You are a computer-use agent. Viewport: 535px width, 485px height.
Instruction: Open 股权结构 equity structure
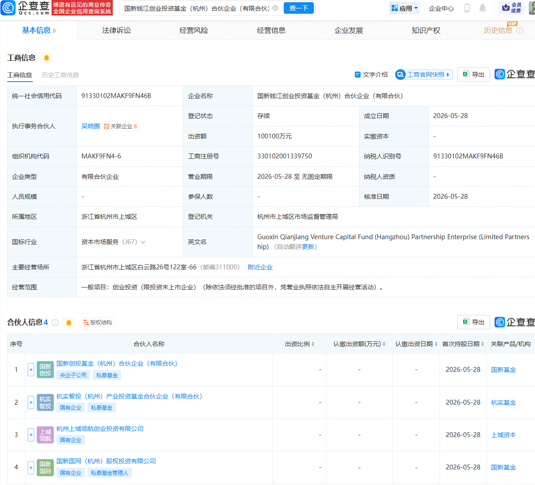click(x=98, y=323)
